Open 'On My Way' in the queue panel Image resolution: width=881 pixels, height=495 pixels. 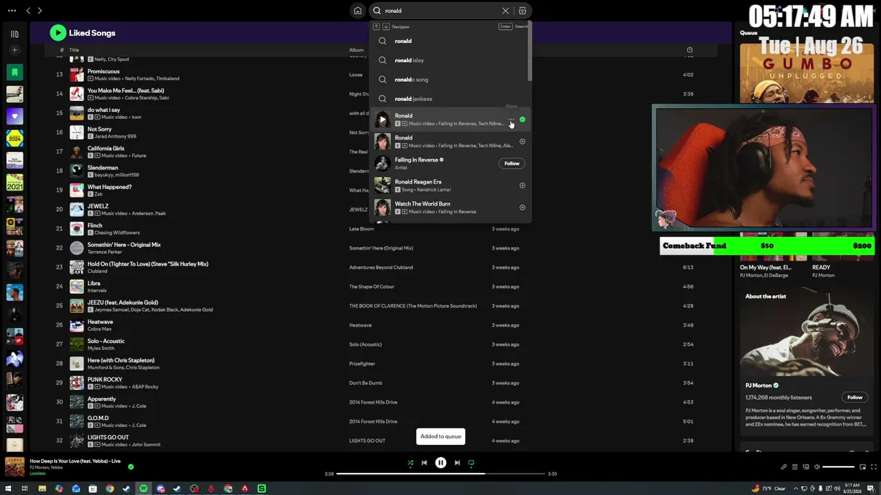point(765,267)
